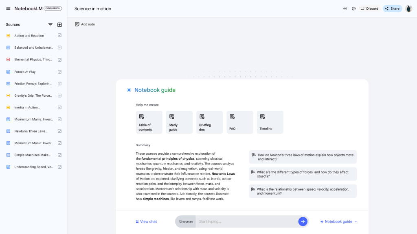The width and height of the screenshot is (417, 234).
Task: Add a new source
Action: 59,24
